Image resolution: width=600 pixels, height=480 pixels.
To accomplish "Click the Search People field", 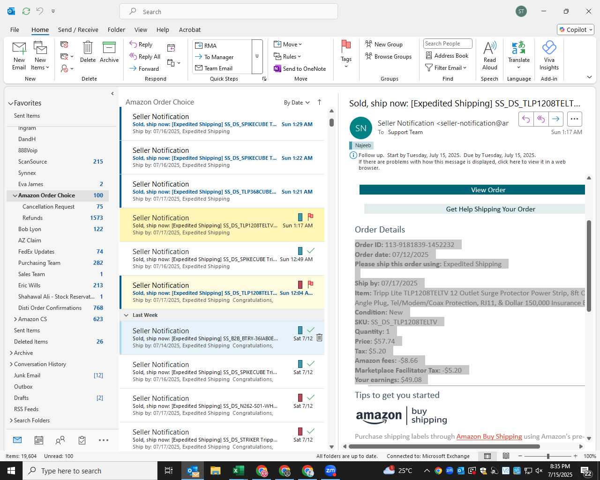I will tap(448, 44).
